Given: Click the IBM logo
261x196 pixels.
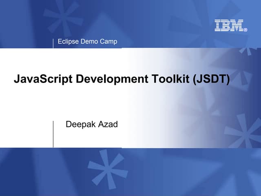Looking at the screenshot, I should (228, 25).
